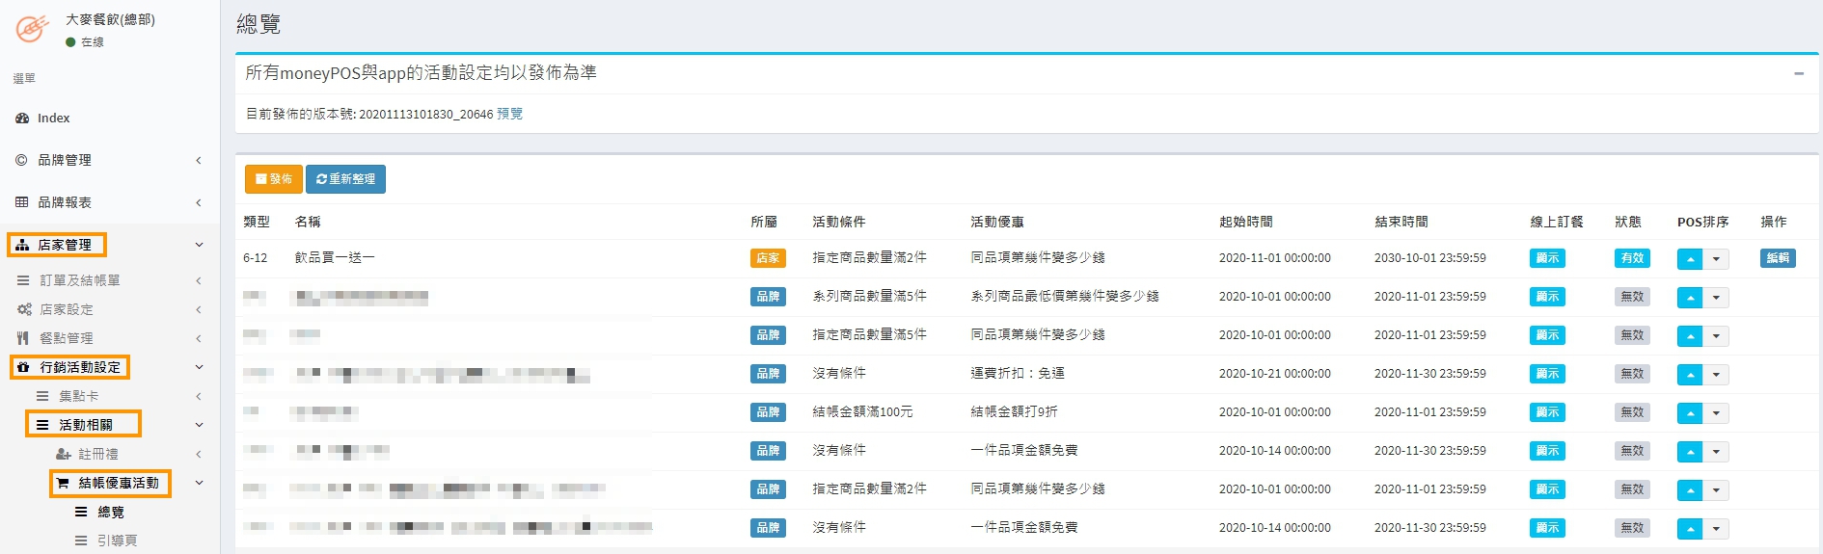Select 總覽 under 結帳優惠活動

(x=110, y=512)
